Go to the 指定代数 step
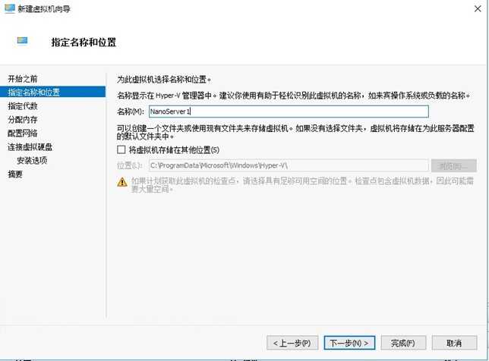The image size is (489, 361). point(23,106)
